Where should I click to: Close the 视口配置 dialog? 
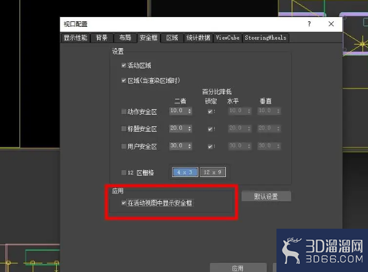[331, 24]
